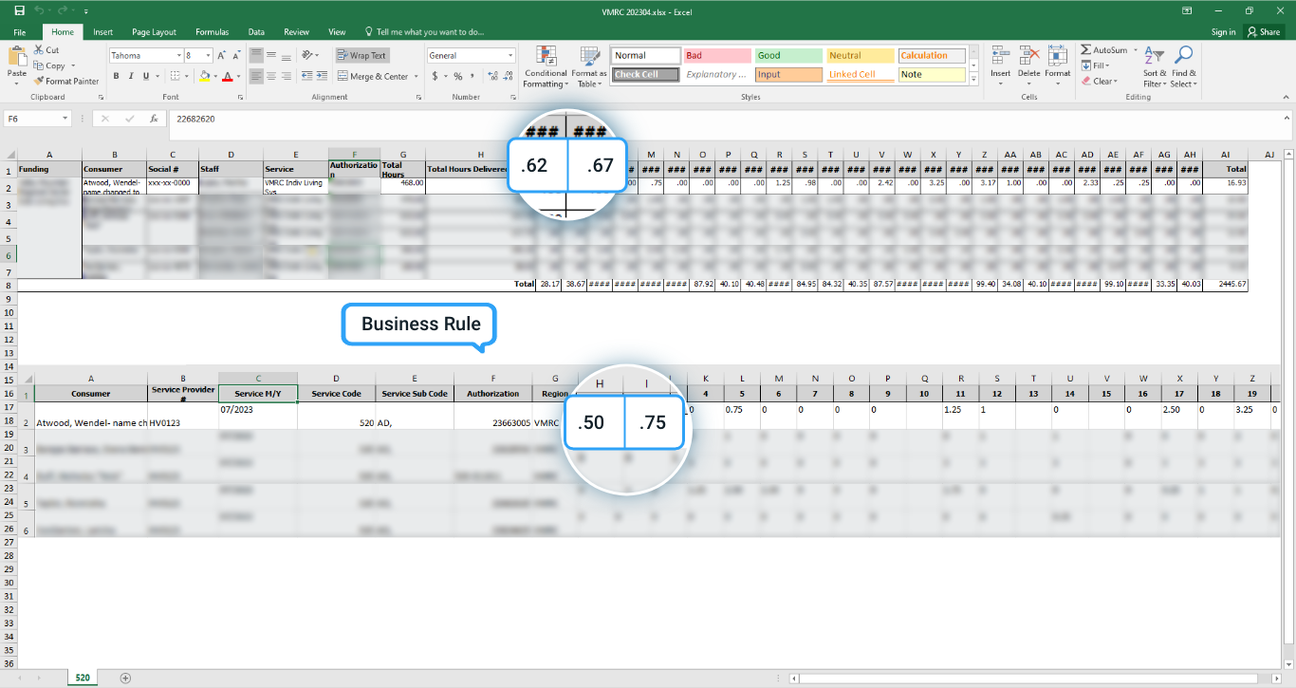
Task: Click the Sign in link
Action: 1223,32
